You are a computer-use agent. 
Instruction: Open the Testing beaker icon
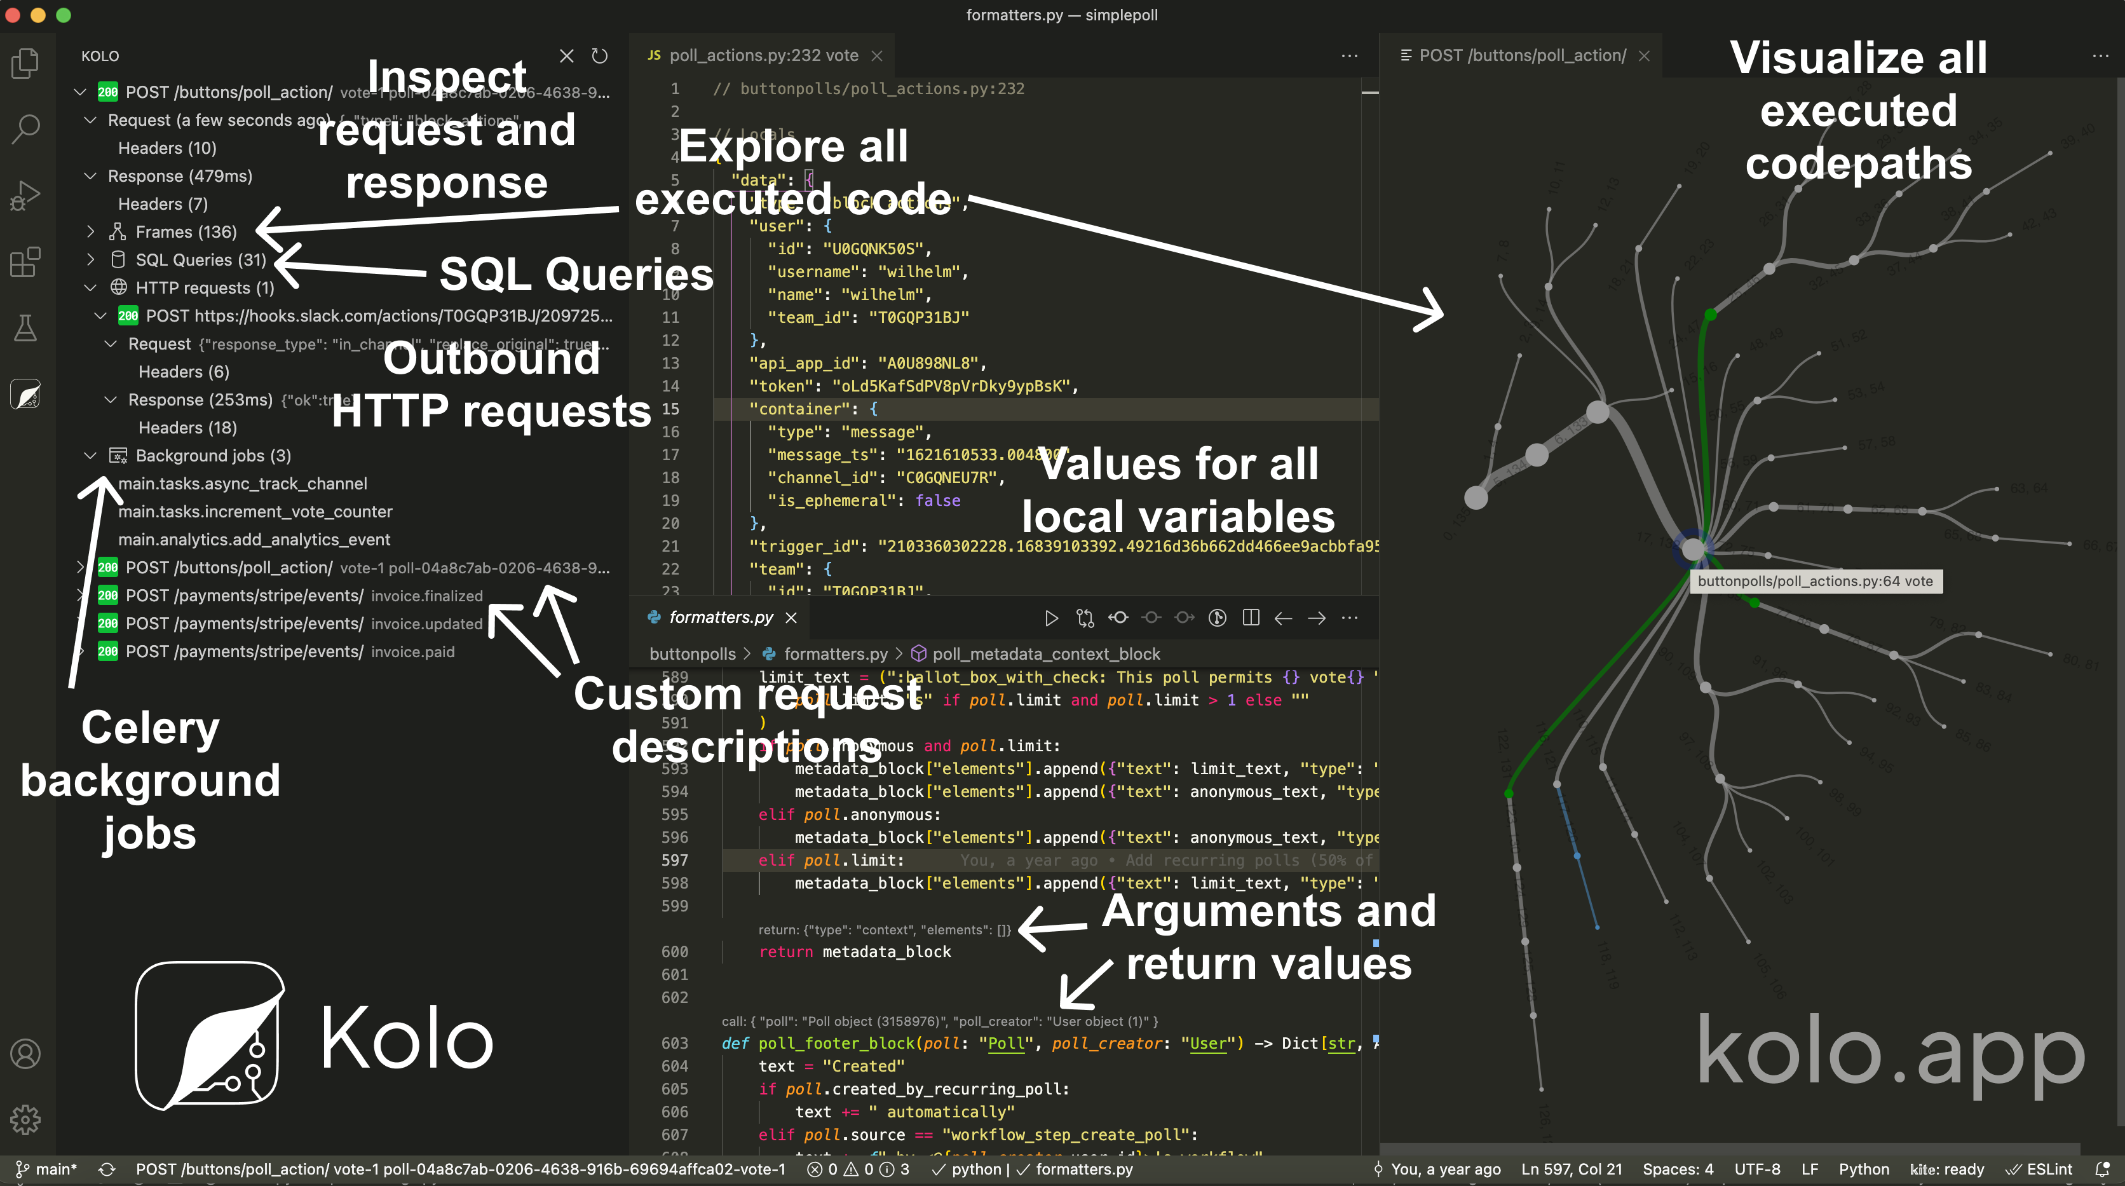pos(25,329)
